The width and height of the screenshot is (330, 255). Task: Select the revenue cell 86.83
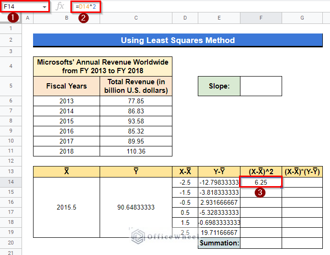136,111
